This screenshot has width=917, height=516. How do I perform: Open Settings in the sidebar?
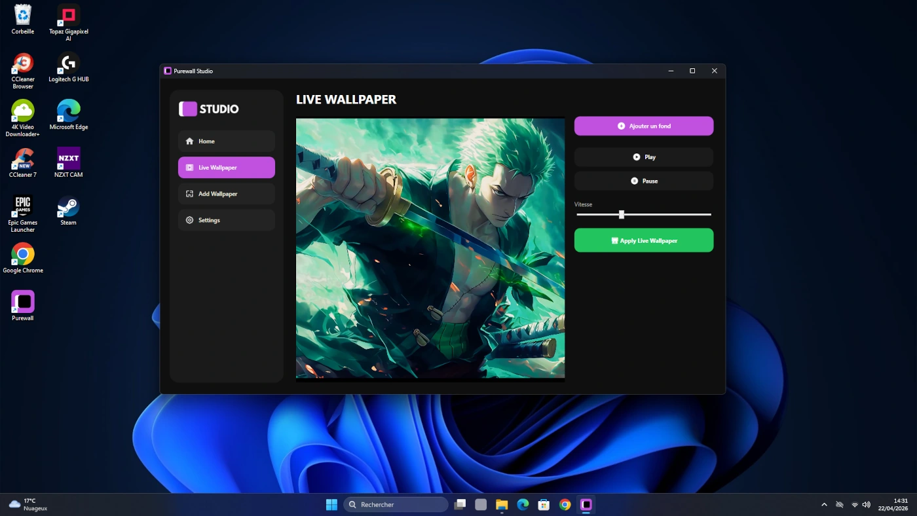click(x=226, y=220)
